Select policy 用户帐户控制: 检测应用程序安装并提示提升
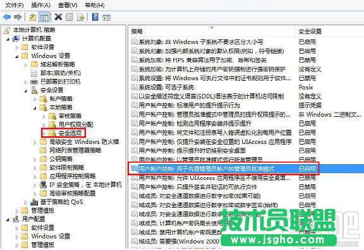This screenshot has width=364, height=250. pyautogui.click(x=195, y=123)
